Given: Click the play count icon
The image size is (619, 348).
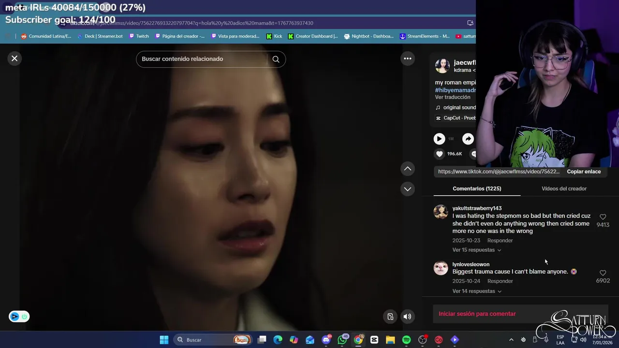Looking at the screenshot, I should 439,139.
